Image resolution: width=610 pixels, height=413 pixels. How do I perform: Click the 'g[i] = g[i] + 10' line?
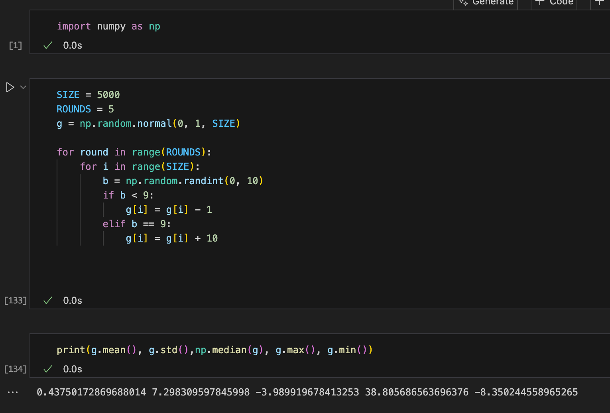pos(172,238)
